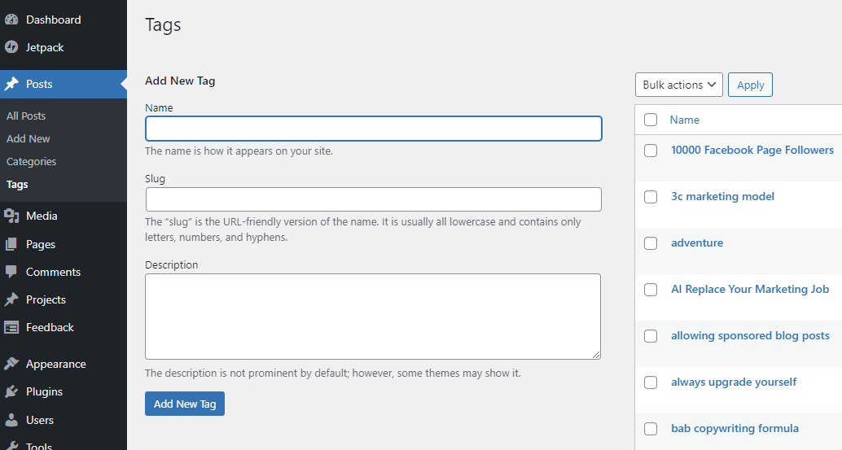
Task: Open AI Replace Your Marketing Job tag
Action: pyautogui.click(x=750, y=289)
